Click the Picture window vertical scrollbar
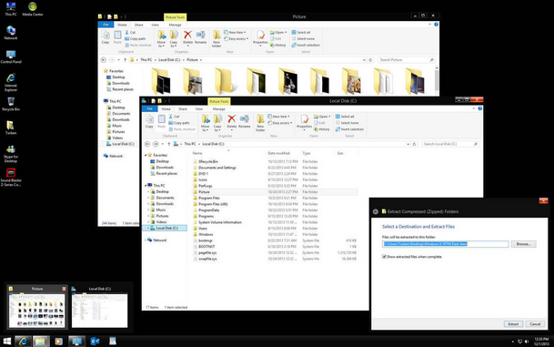554x347 pixels. point(437,80)
